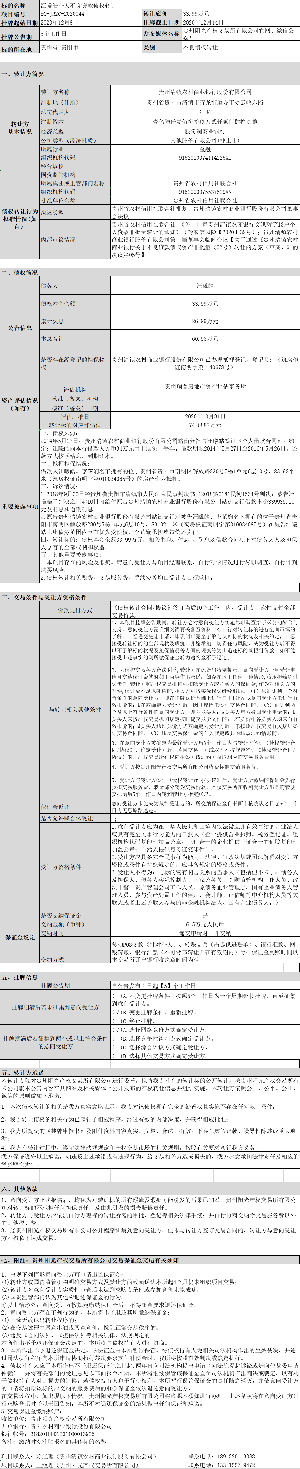Select organization code 91520100741142​25XT

click(205, 157)
